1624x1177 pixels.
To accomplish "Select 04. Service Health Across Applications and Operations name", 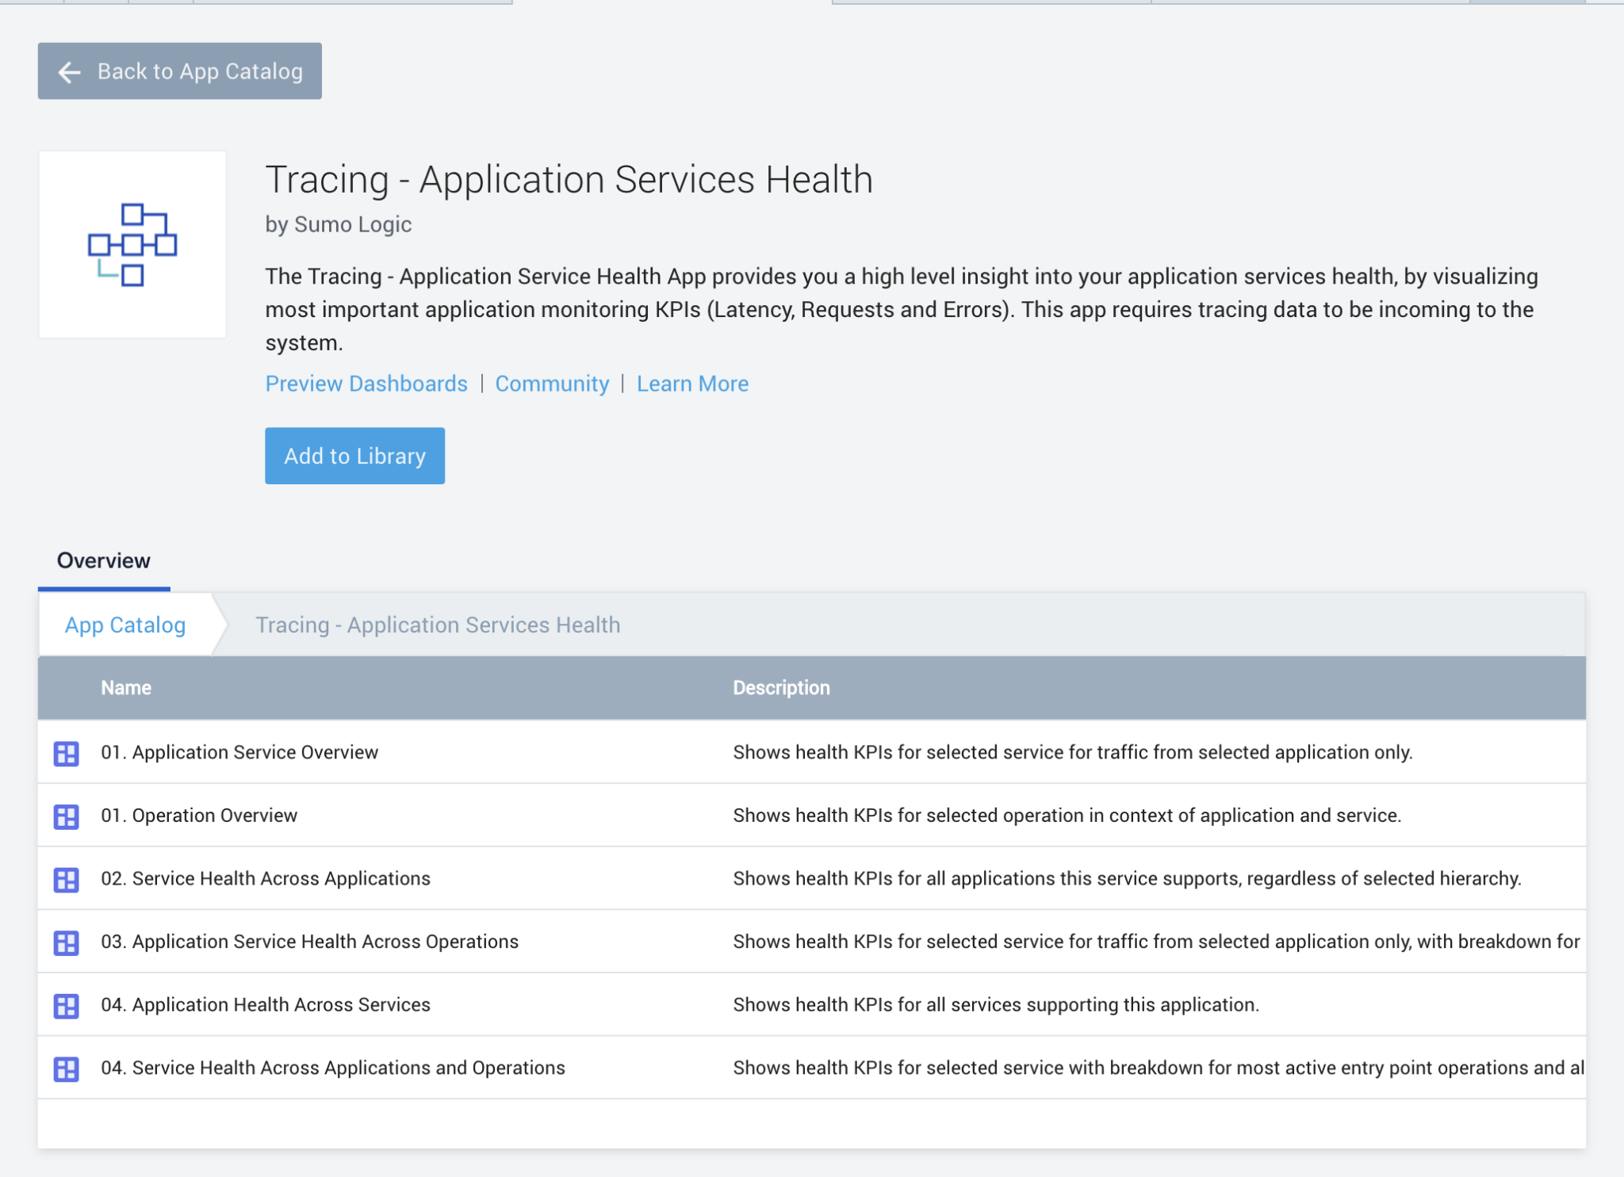I will click(x=333, y=1068).
